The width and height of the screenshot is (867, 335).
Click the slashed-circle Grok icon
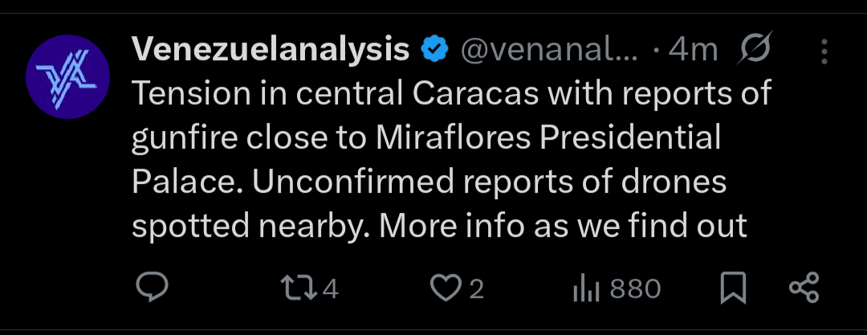(x=754, y=51)
